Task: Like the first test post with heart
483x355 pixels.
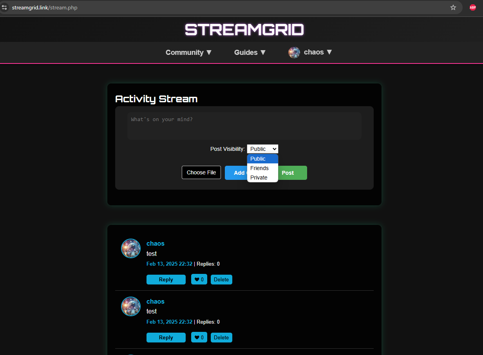Action: click(199, 279)
